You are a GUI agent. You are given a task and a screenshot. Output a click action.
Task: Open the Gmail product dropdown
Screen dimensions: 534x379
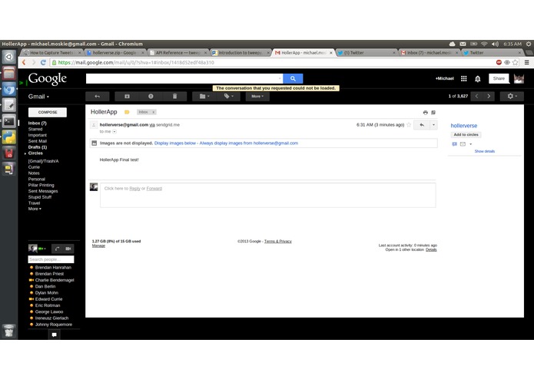pyautogui.click(x=38, y=97)
